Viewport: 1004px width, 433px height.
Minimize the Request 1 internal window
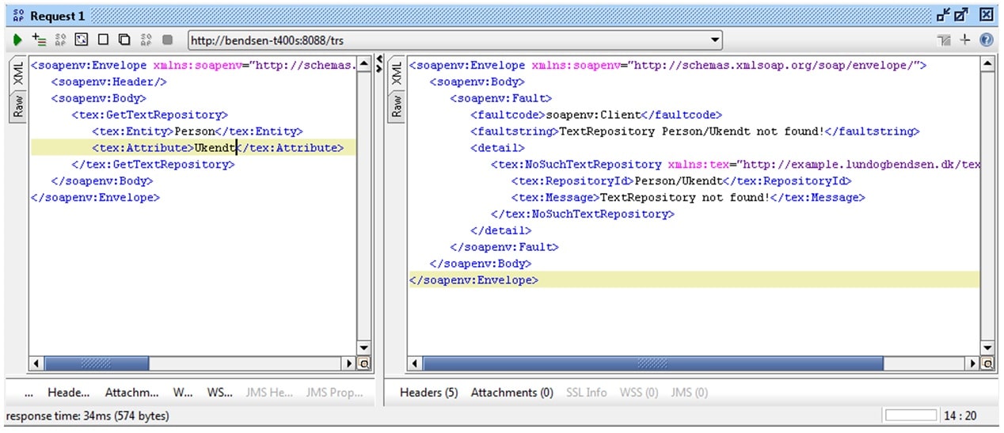coord(943,15)
